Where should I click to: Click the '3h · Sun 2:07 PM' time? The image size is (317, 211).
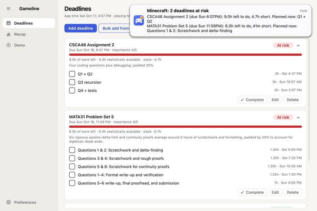click(288, 90)
